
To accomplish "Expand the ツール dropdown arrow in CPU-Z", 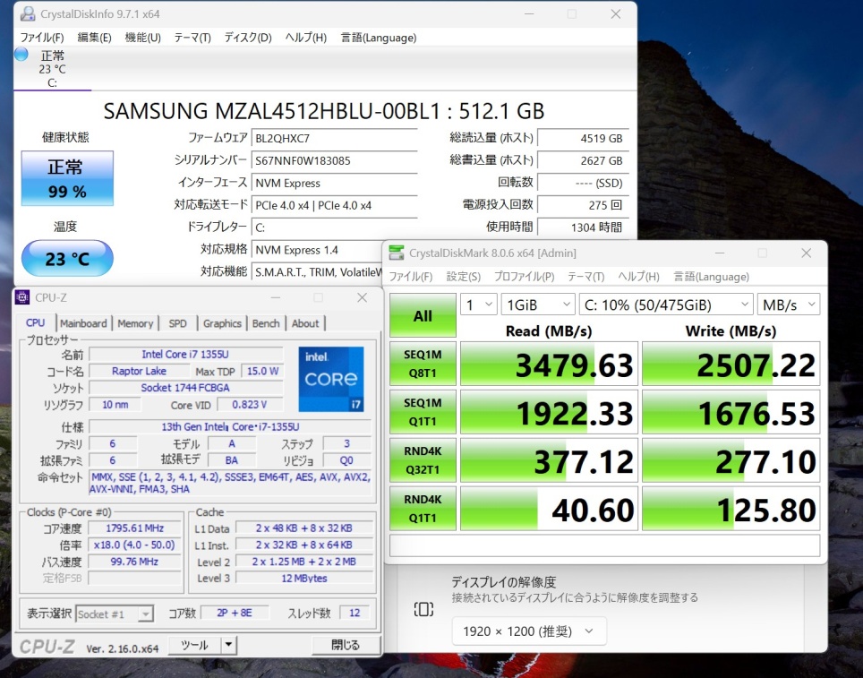I will [x=228, y=645].
